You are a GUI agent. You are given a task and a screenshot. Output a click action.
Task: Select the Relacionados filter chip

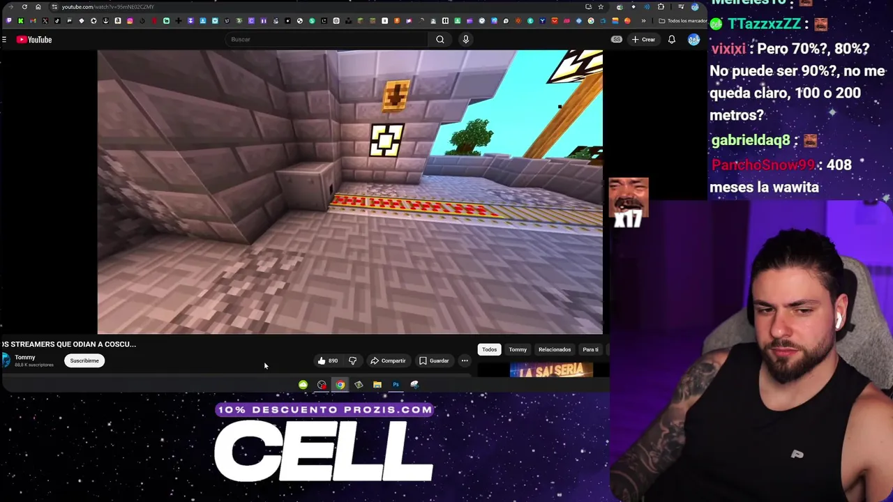pos(555,349)
